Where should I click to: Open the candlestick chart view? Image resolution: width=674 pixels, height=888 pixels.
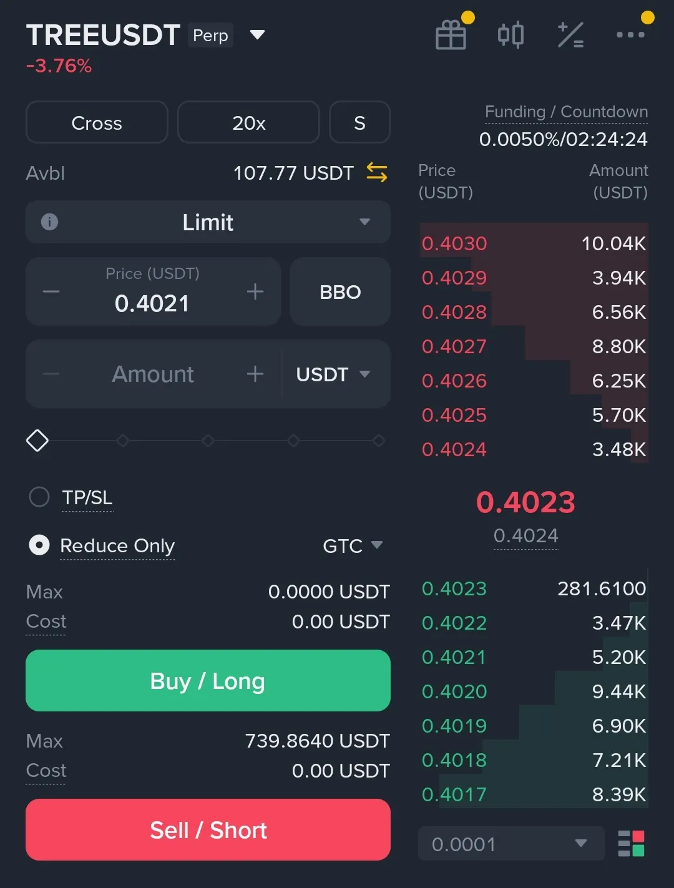point(510,35)
